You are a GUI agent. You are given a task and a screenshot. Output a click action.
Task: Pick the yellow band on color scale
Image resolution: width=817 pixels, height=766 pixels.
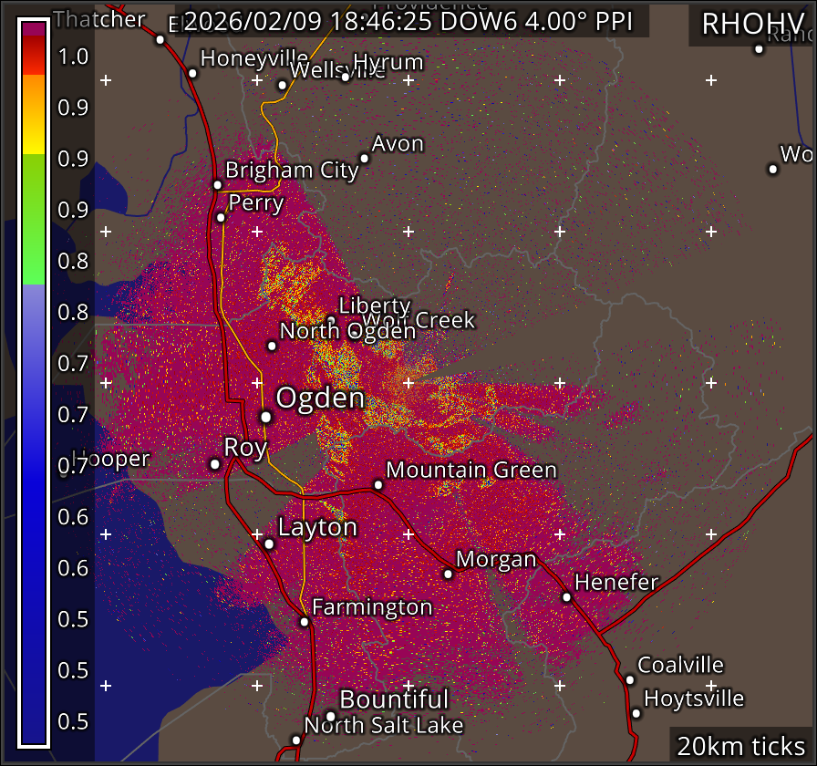(34, 141)
